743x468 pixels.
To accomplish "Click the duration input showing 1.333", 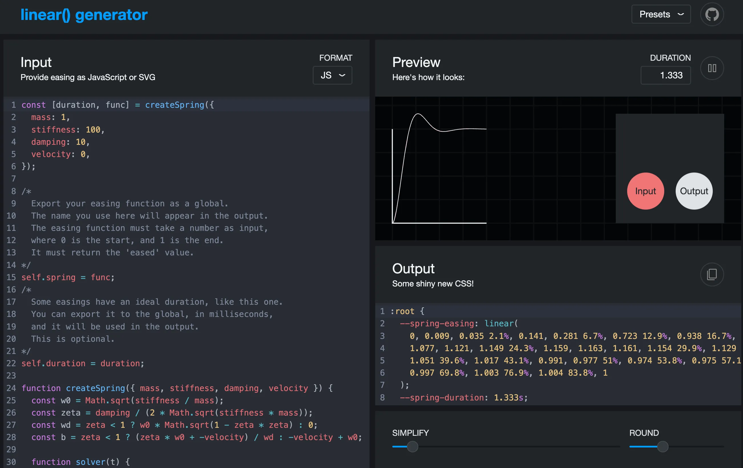I will coord(666,75).
